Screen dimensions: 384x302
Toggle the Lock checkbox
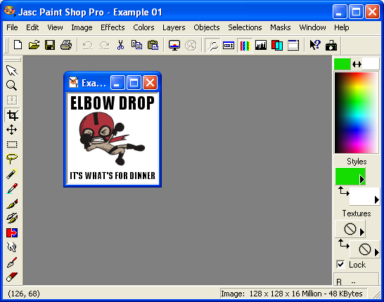pyautogui.click(x=340, y=264)
